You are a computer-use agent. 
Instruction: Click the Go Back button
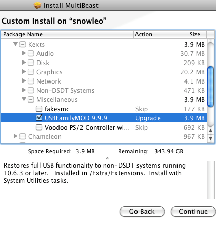(142, 212)
